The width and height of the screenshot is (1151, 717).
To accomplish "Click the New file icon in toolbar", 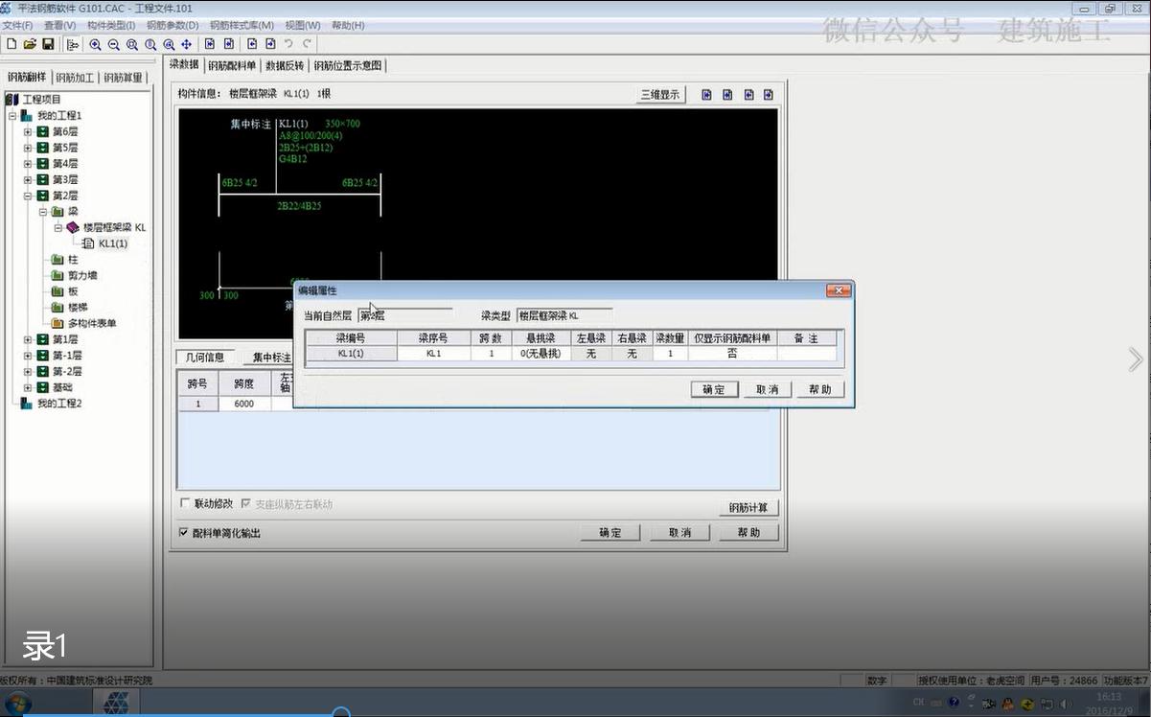I will pyautogui.click(x=11, y=44).
